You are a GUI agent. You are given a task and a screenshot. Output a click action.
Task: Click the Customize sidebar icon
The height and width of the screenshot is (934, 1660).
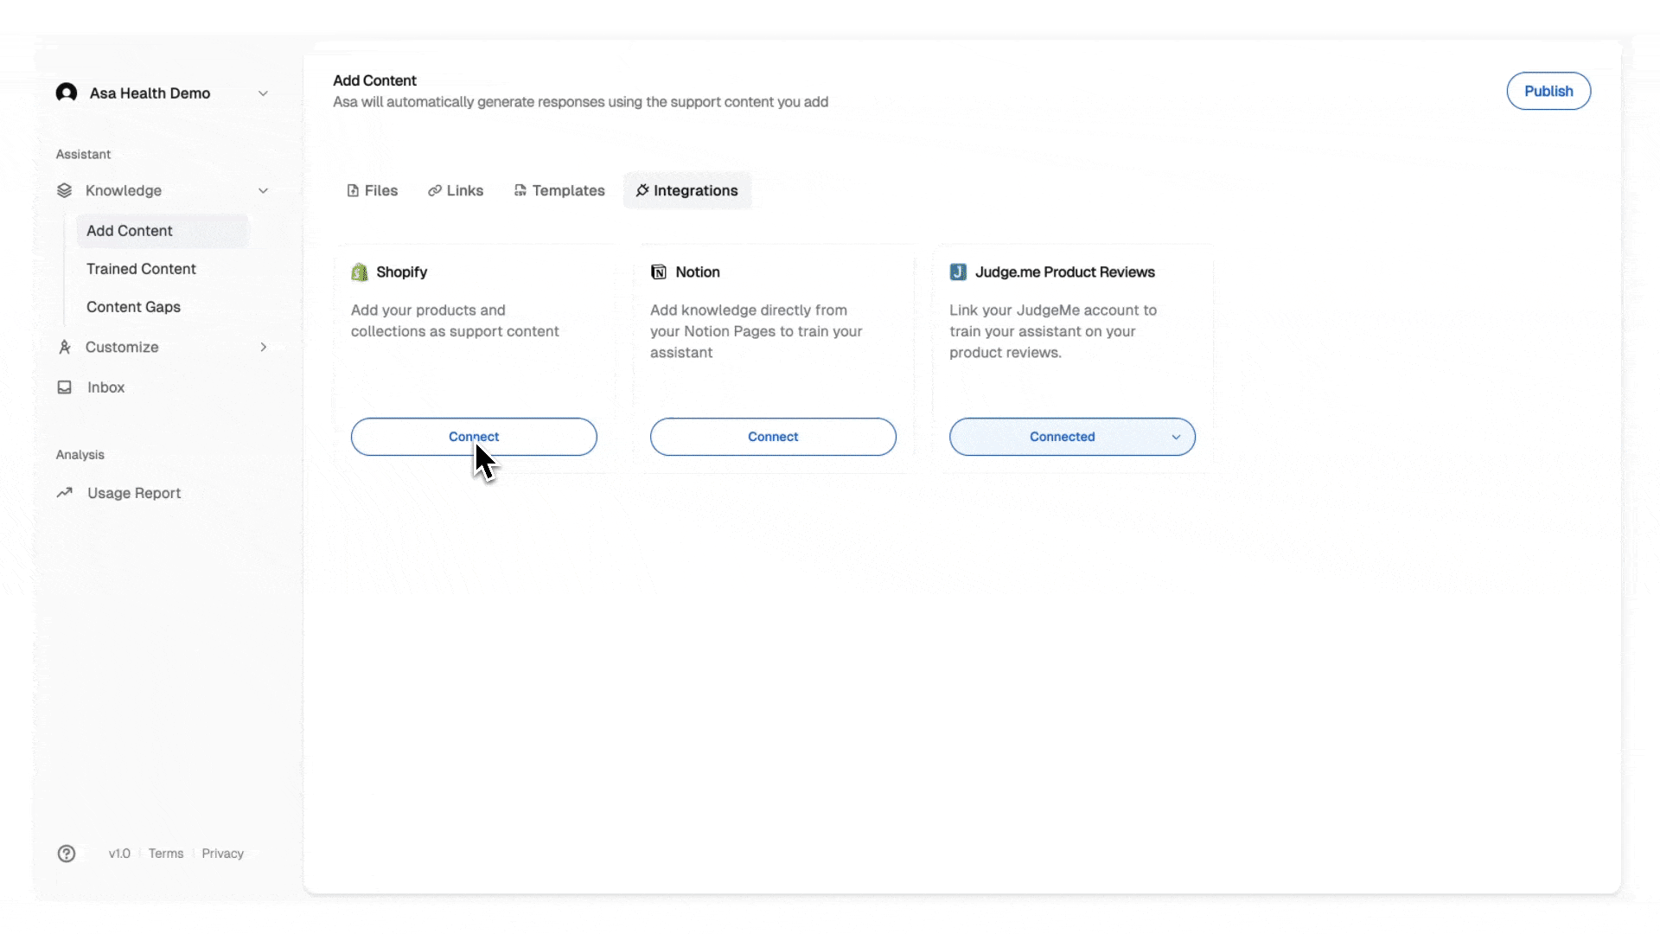coord(64,347)
